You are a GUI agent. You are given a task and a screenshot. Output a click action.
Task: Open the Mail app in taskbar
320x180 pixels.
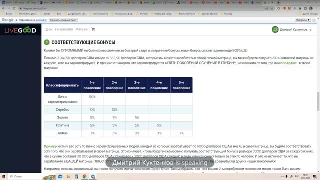pyautogui.click(x=60, y=176)
